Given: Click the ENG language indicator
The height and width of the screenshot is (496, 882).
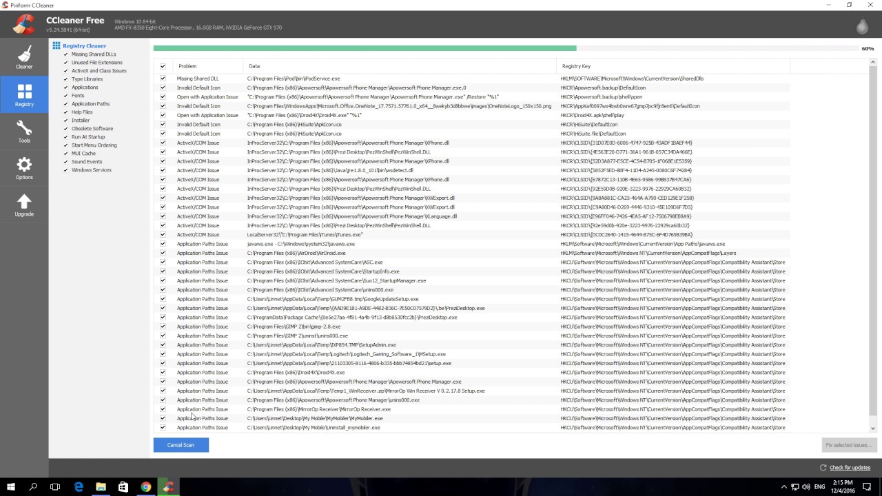Looking at the screenshot, I should (819, 487).
